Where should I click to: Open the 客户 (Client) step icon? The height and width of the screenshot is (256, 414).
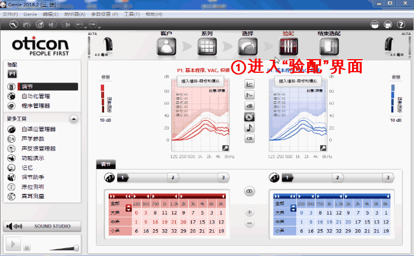click(x=166, y=46)
